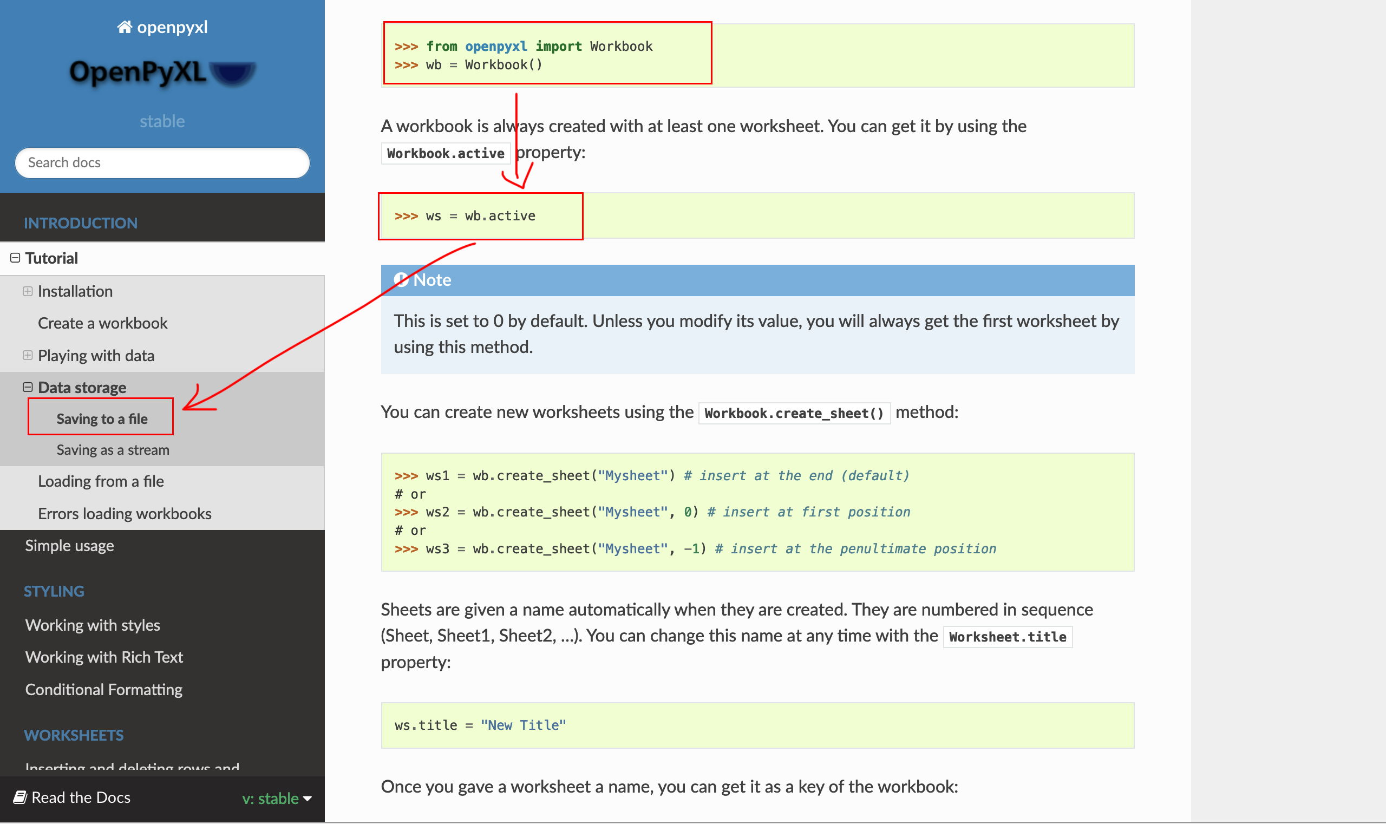Click the from openpyxl import Workbook line
Viewport: 1386px width, 824px height.
click(x=524, y=47)
